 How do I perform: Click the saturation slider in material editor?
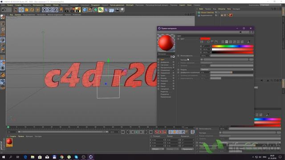tap(232, 49)
